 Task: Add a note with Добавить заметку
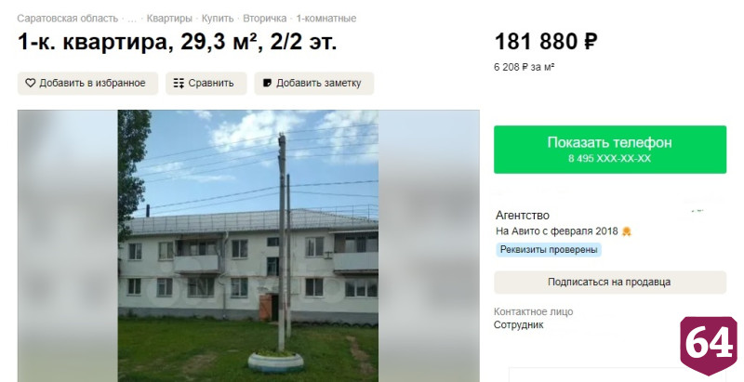[314, 84]
